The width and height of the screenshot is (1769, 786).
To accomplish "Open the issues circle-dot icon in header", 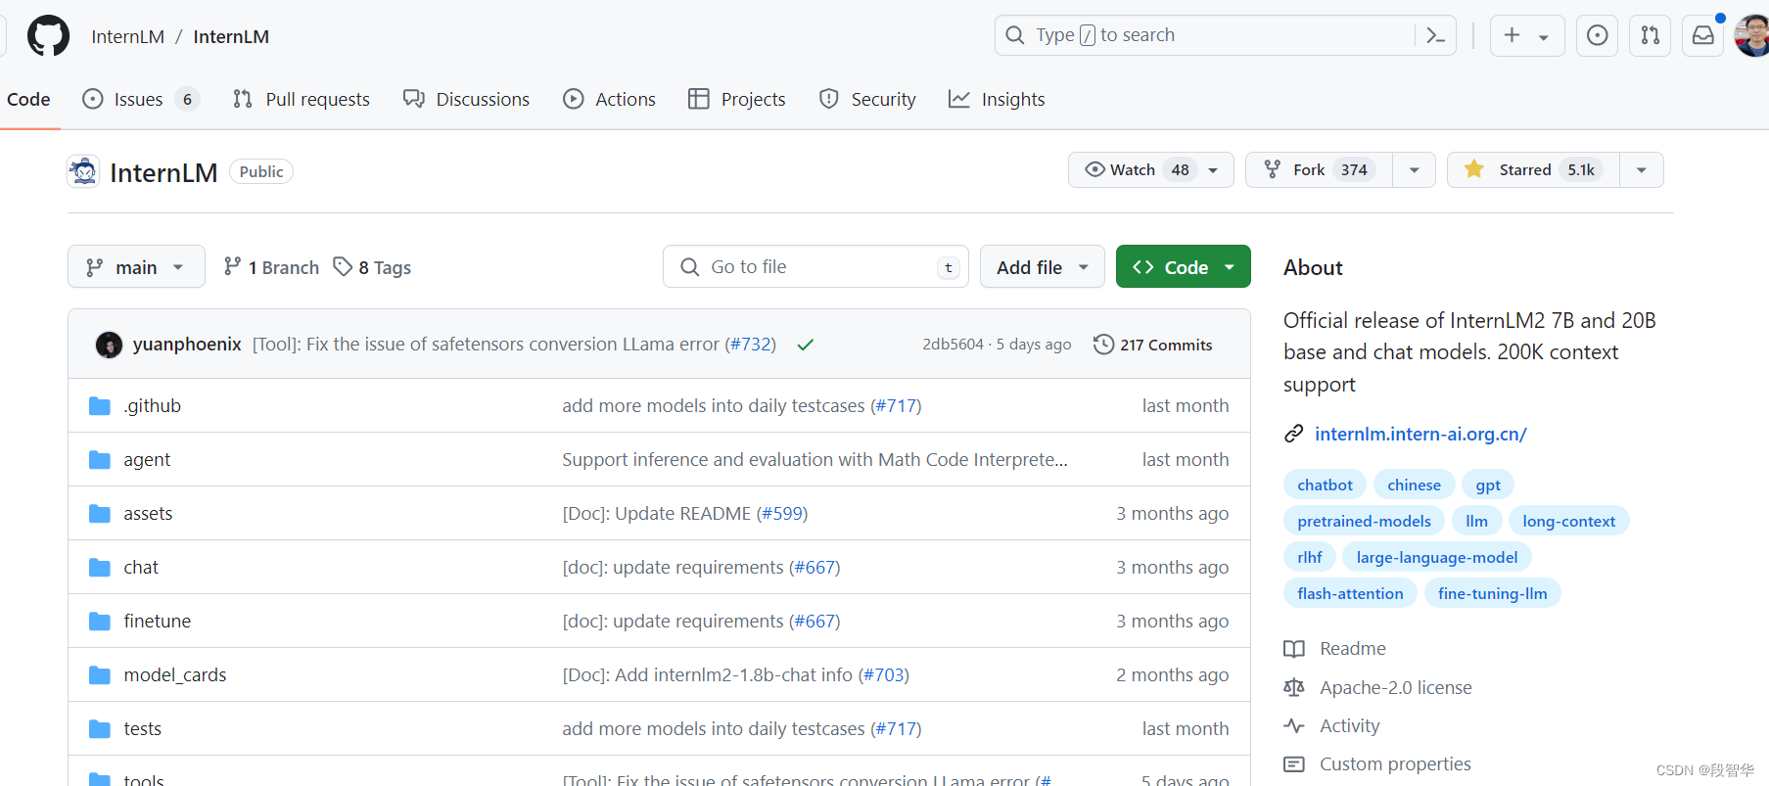I will (x=1597, y=36).
